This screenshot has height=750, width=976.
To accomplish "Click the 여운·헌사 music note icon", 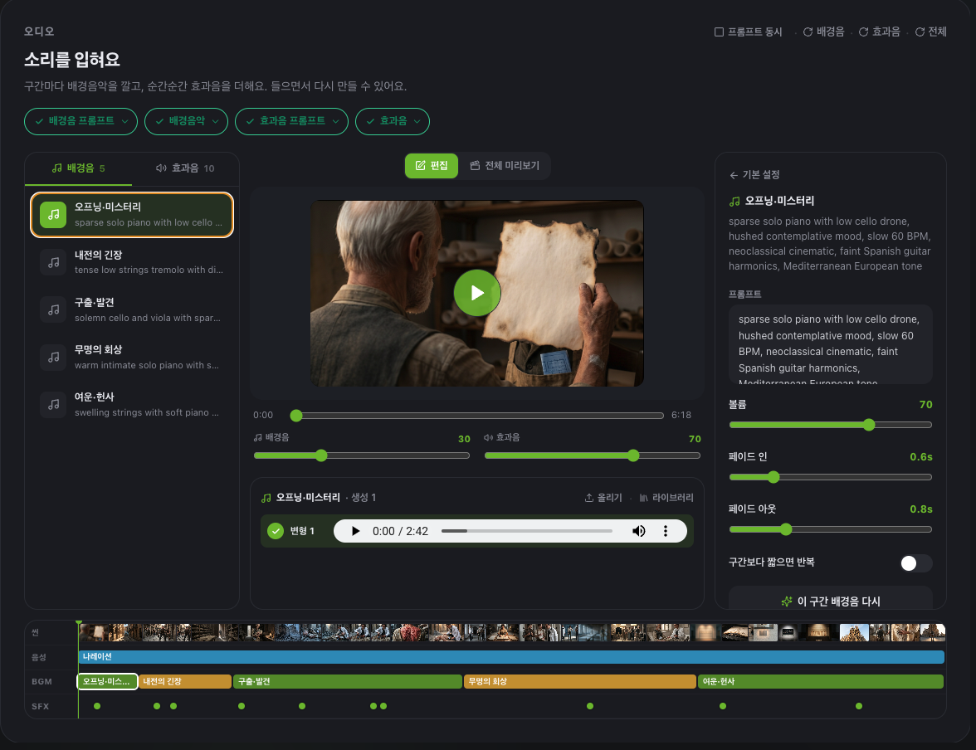I will tap(53, 404).
